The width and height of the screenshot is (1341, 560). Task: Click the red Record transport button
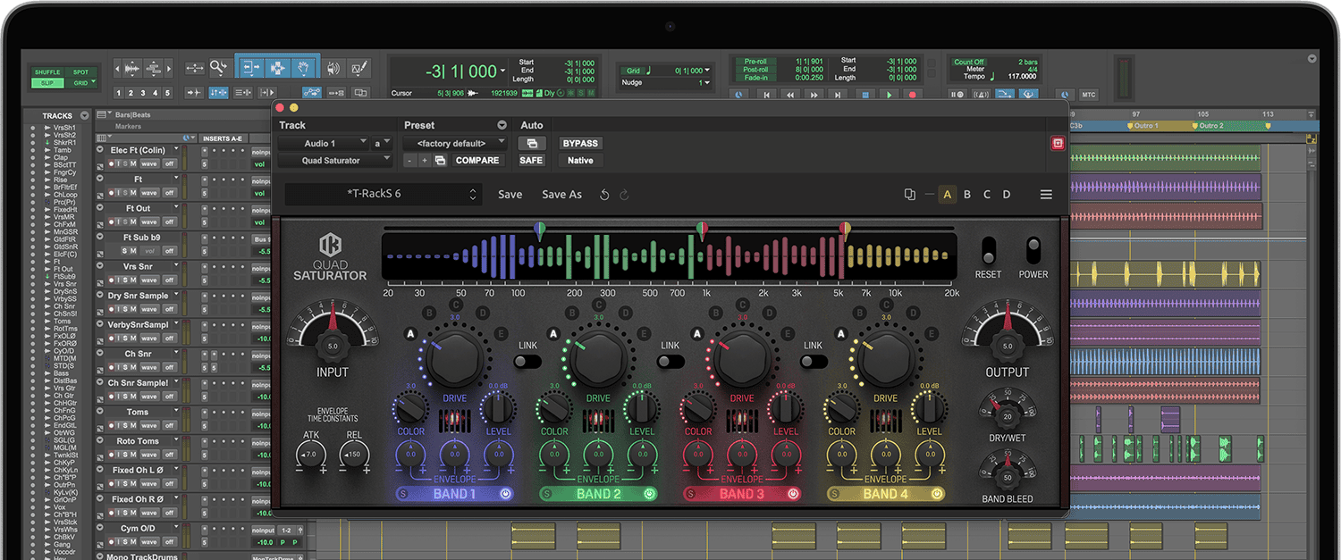pos(912,94)
